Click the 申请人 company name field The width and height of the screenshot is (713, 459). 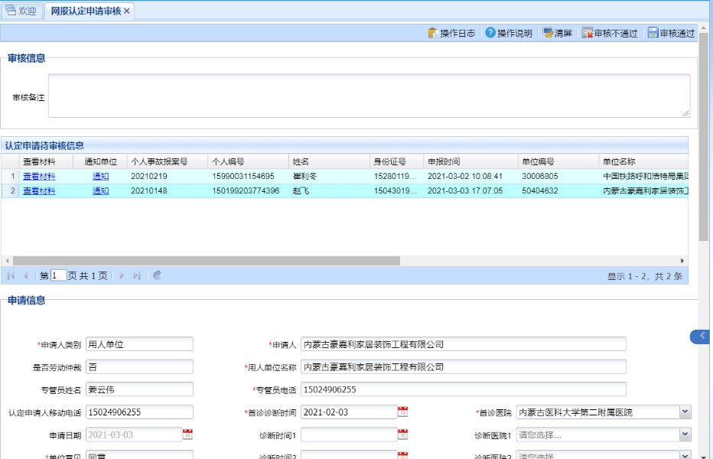point(464,344)
